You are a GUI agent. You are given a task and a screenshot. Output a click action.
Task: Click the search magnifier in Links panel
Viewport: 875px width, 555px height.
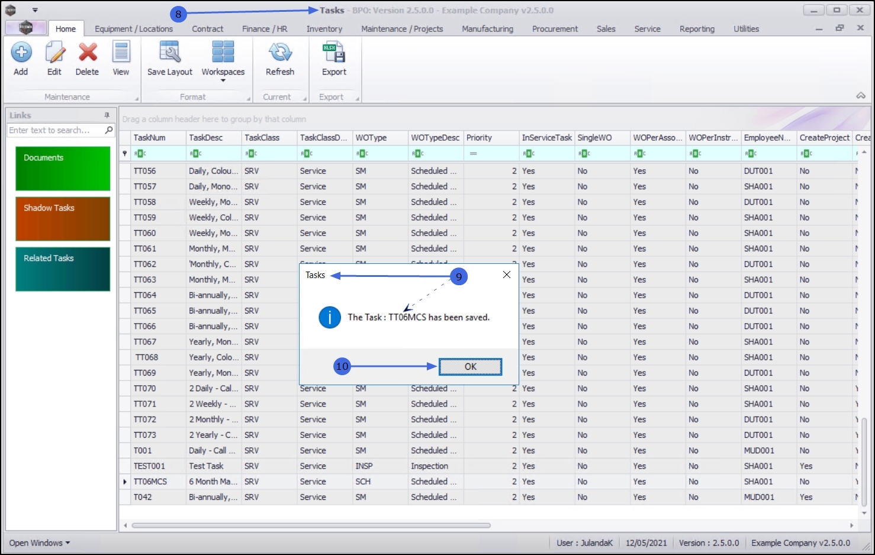pos(109,130)
